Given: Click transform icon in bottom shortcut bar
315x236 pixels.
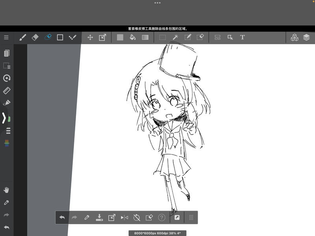Looking at the screenshot, I should 112,218.
